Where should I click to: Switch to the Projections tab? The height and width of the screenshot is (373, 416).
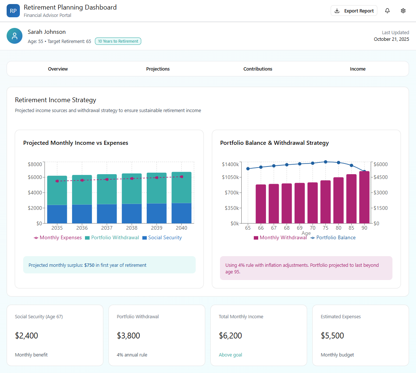tap(158, 69)
